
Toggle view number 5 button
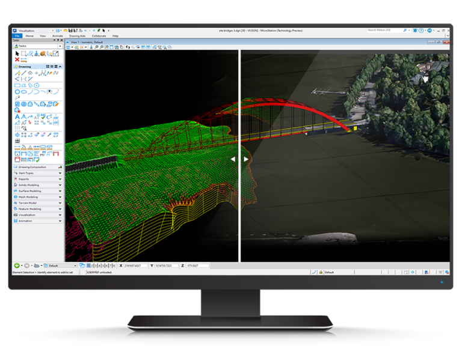tap(103, 265)
